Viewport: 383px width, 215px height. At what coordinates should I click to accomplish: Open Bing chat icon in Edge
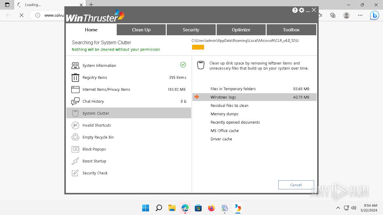(374, 15)
